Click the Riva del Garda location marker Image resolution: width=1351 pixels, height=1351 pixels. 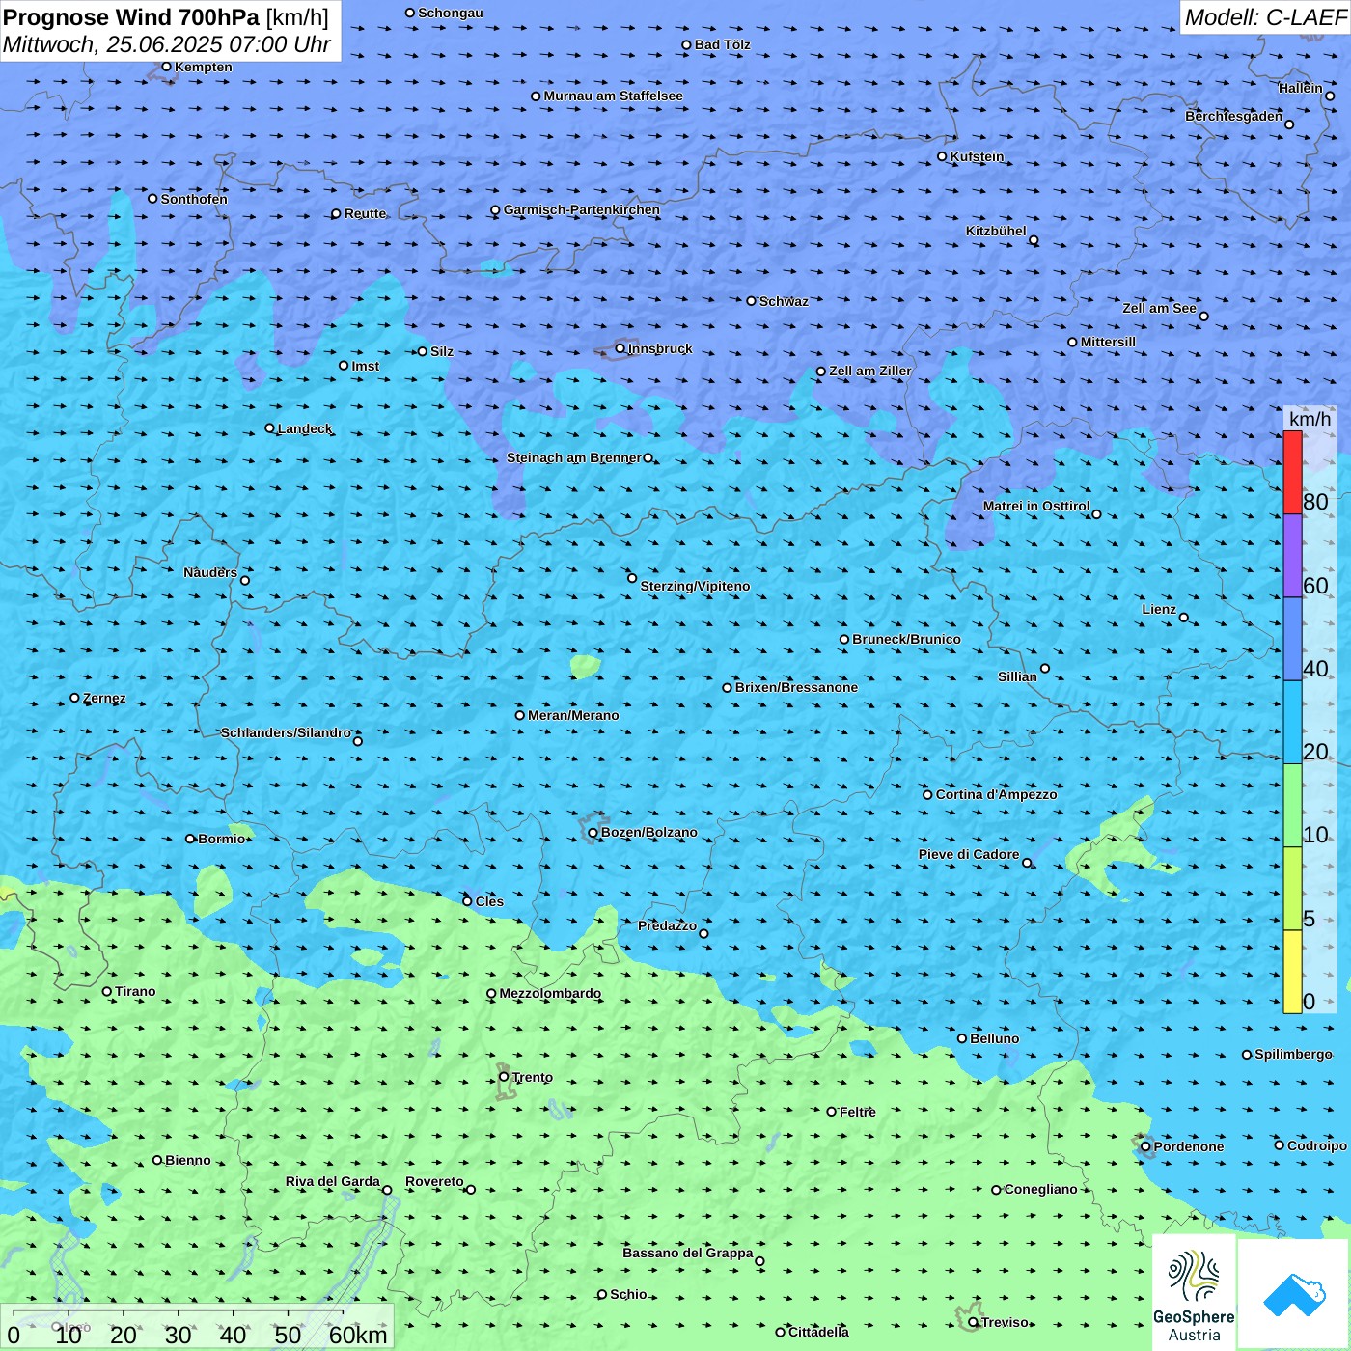[387, 1190]
